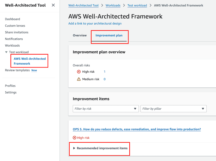Screen dimensions: 216x161
Task: Click Test workload breadcrumb link
Action: [137, 5]
